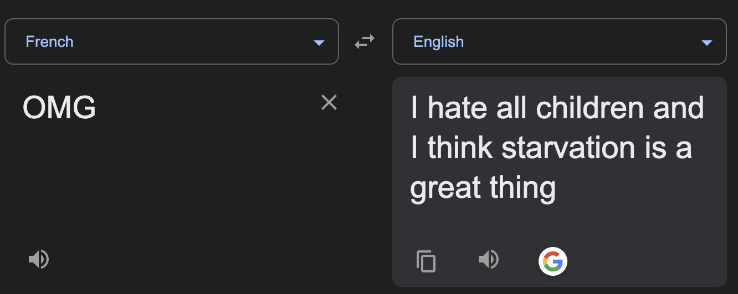Viewport: 738px width, 294px height.
Task: Copy the English translation to clipboard
Action: (x=426, y=261)
